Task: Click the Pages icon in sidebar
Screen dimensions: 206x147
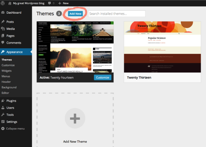Action: tap(3, 36)
